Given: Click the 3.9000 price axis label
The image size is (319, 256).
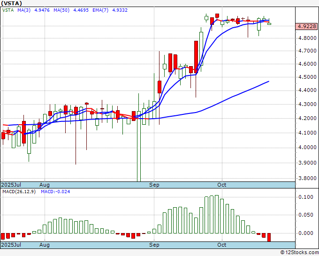Looking at the screenshot, I should coord(307,163).
